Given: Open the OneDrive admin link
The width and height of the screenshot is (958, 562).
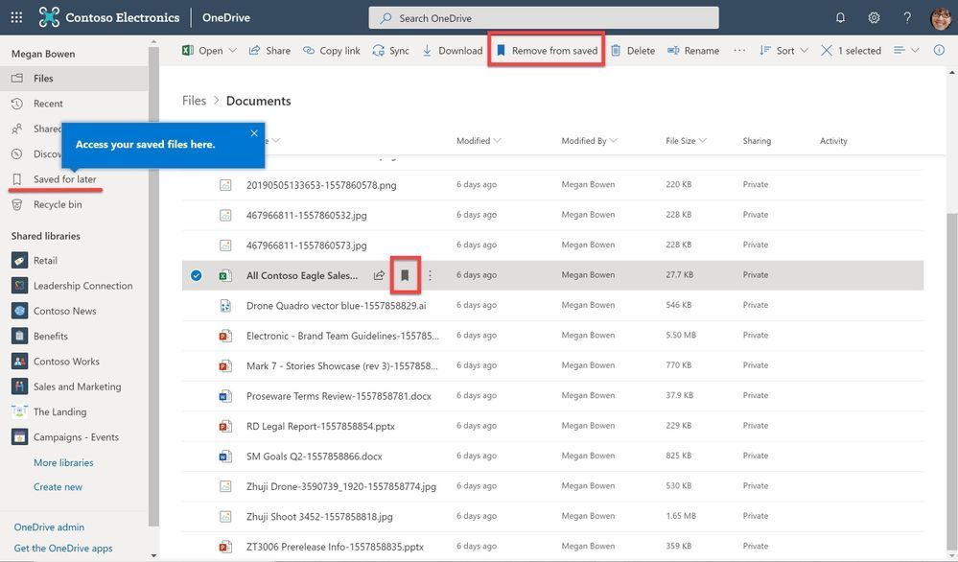Looking at the screenshot, I should (x=50, y=527).
